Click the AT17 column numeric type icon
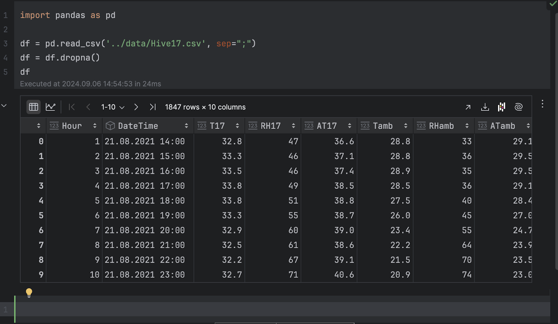Viewport: 558px width, 324px height. (x=309, y=126)
